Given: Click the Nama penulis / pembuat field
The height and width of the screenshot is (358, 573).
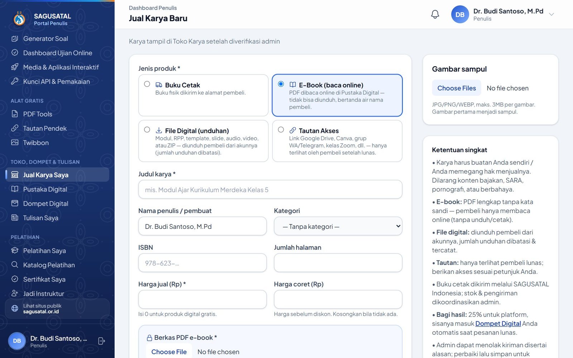Looking at the screenshot, I should point(203,226).
